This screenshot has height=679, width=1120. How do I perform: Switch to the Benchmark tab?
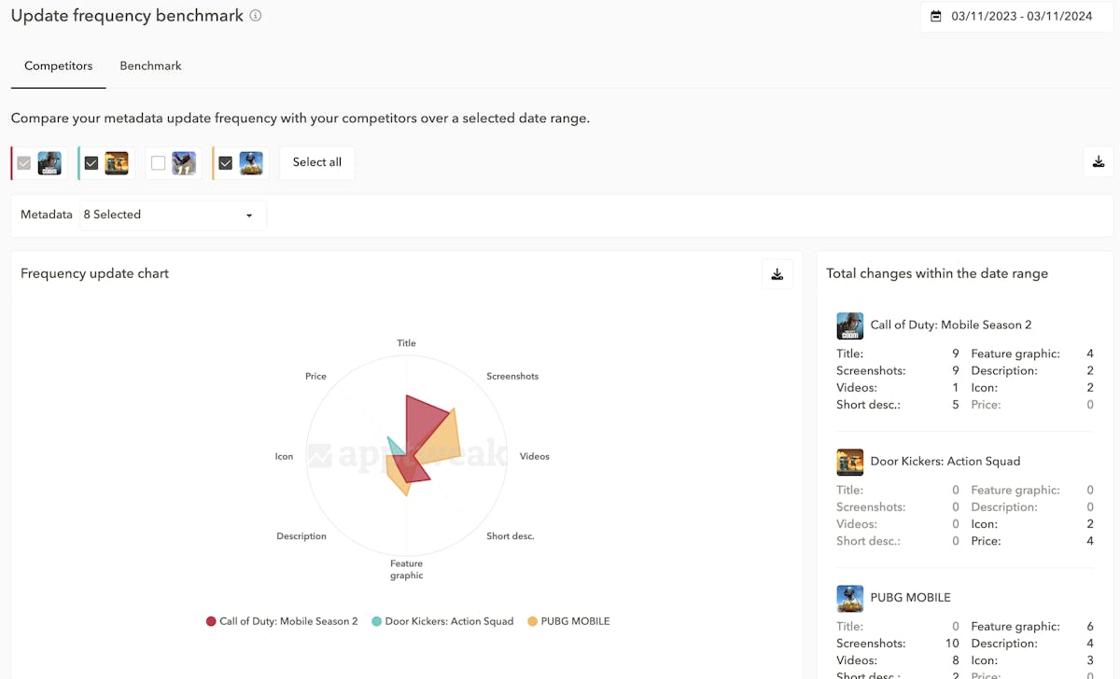[x=150, y=66]
